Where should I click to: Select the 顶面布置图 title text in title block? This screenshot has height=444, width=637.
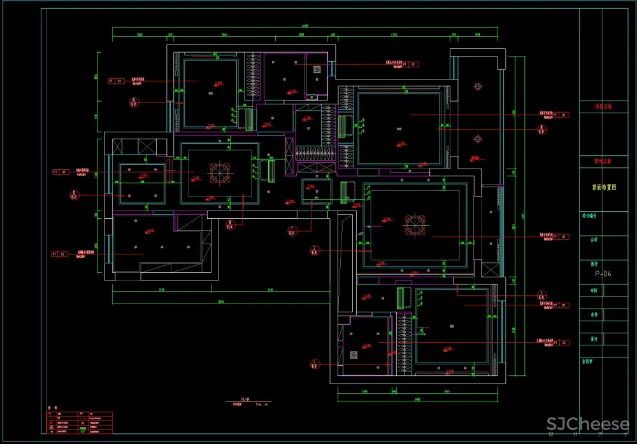coord(604,188)
